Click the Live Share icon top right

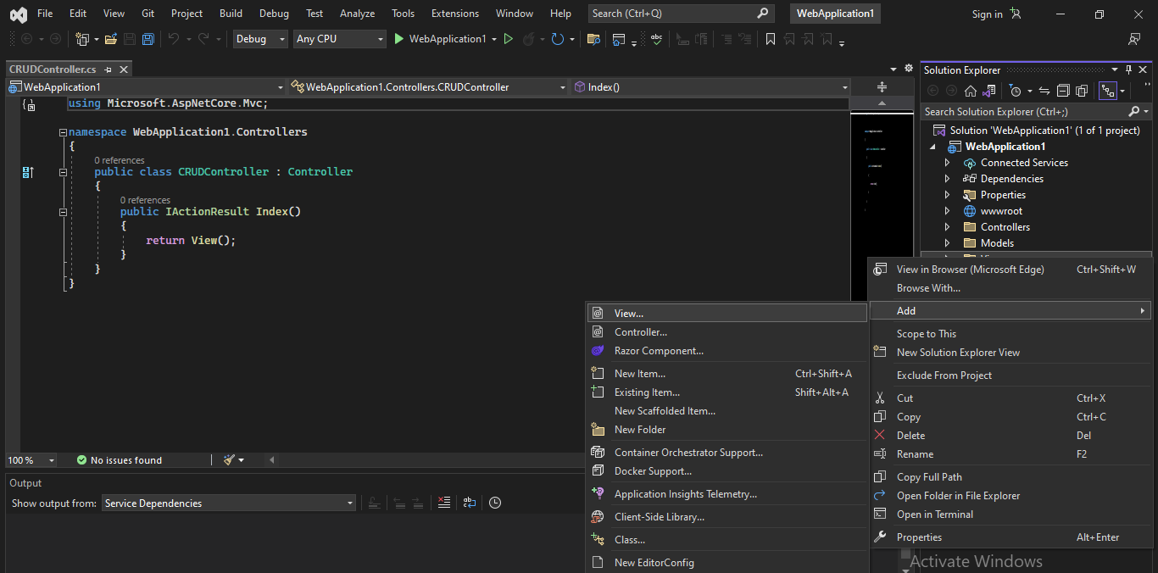point(1134,39)
